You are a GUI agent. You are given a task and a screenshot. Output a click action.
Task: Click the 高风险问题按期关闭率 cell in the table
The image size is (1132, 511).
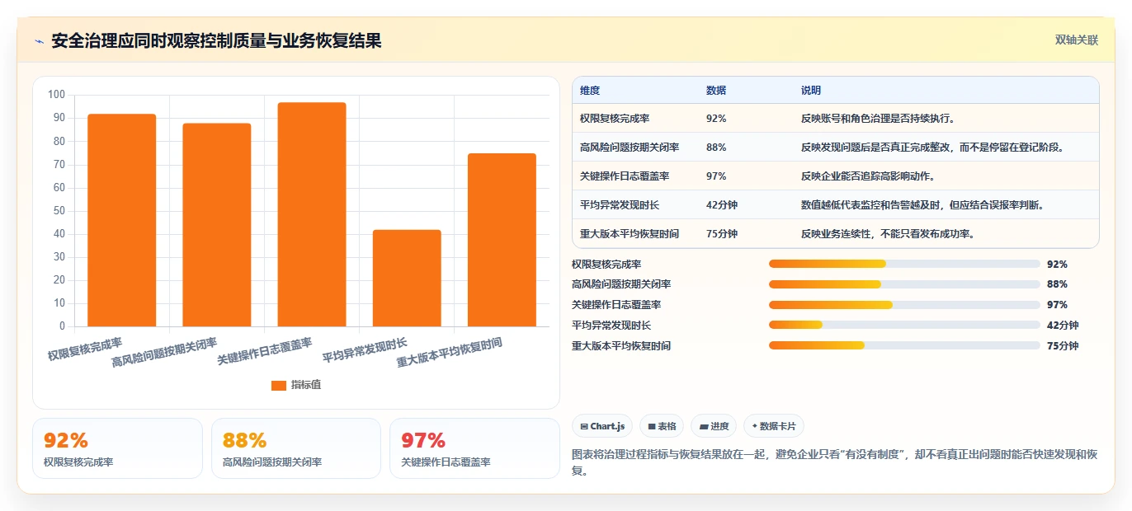[630, 148]
